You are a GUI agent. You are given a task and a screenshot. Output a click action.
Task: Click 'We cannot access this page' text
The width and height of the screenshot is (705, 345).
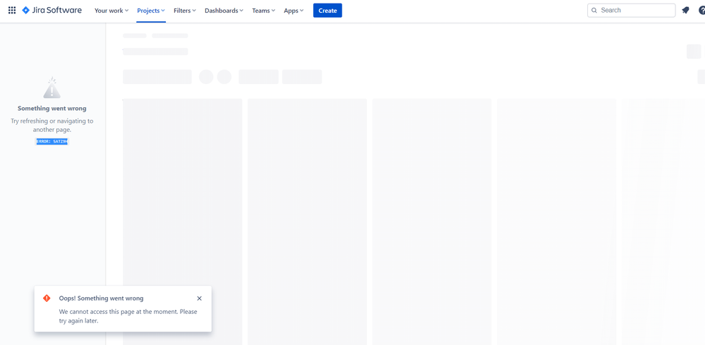tap(128, 316)
